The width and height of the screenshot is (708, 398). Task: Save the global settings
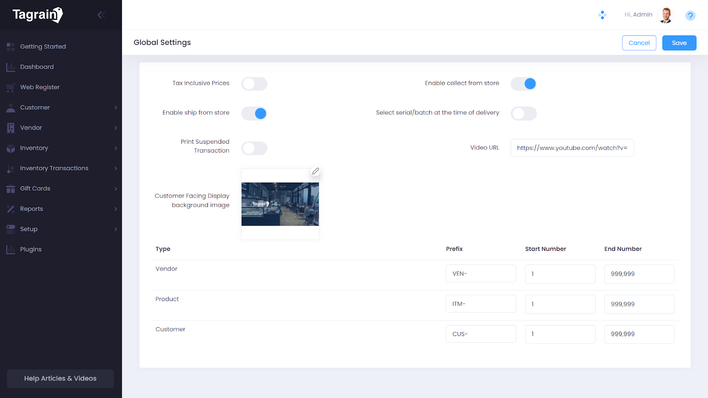(x=679, y=43)
